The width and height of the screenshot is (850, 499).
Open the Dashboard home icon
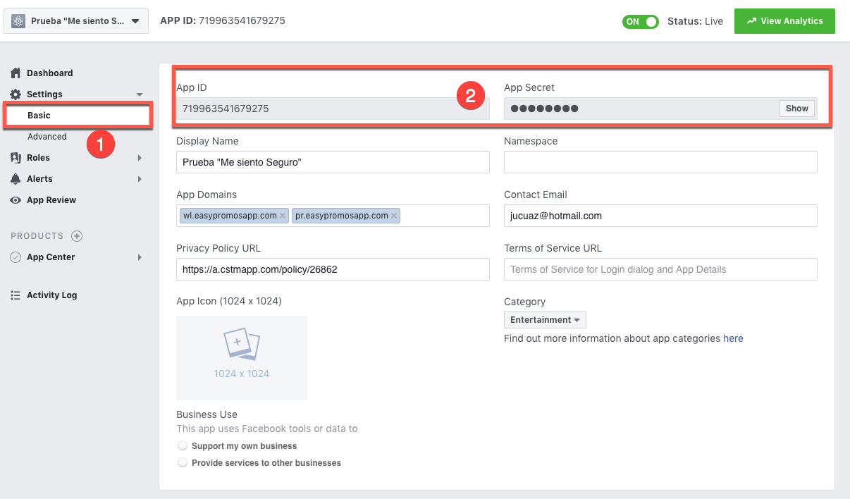click(16, 73)
